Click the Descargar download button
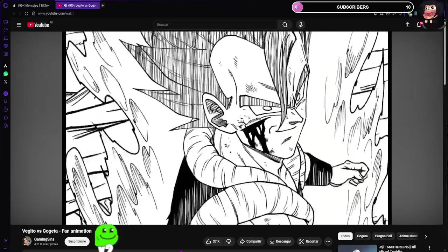Screen dimensions: 448x252 [280, 241]
